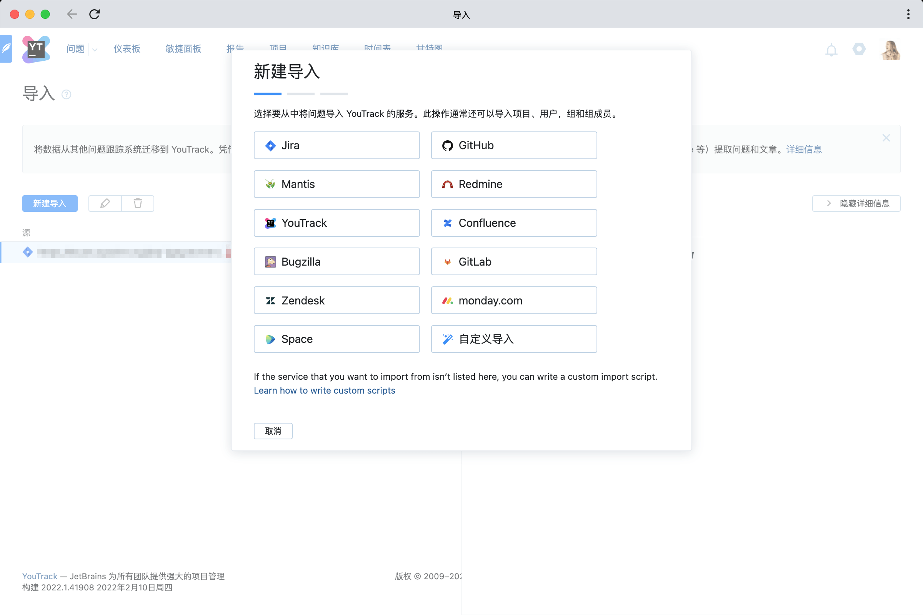Image resolution: width=923 pixels, height=615 pixels.
Task: Choose Space import service
Action: coord(336,339)
